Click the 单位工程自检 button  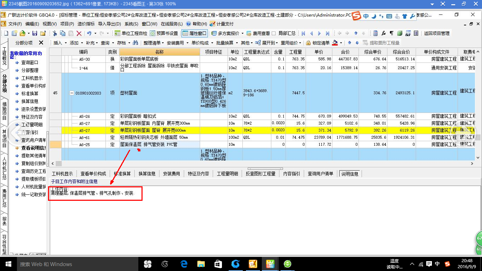tap(131, 33)
